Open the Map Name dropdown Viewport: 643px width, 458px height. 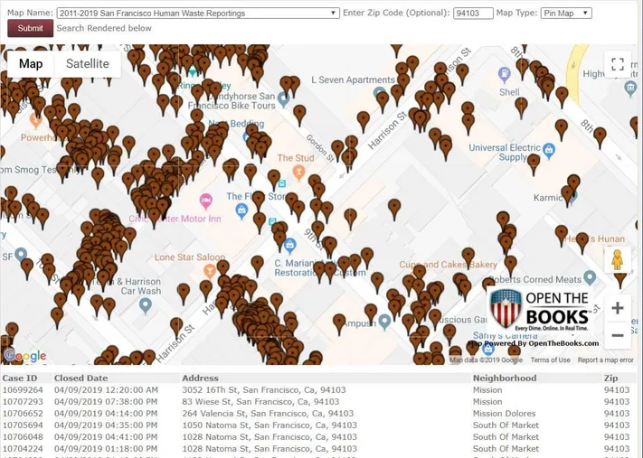coord(198,14)
